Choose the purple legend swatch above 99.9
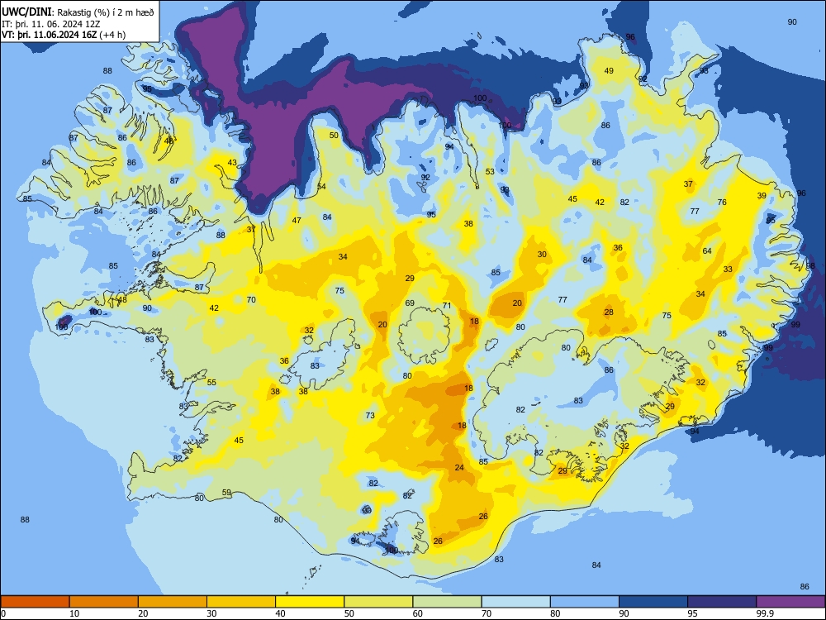The image size is (826, 620). (790, 602)
